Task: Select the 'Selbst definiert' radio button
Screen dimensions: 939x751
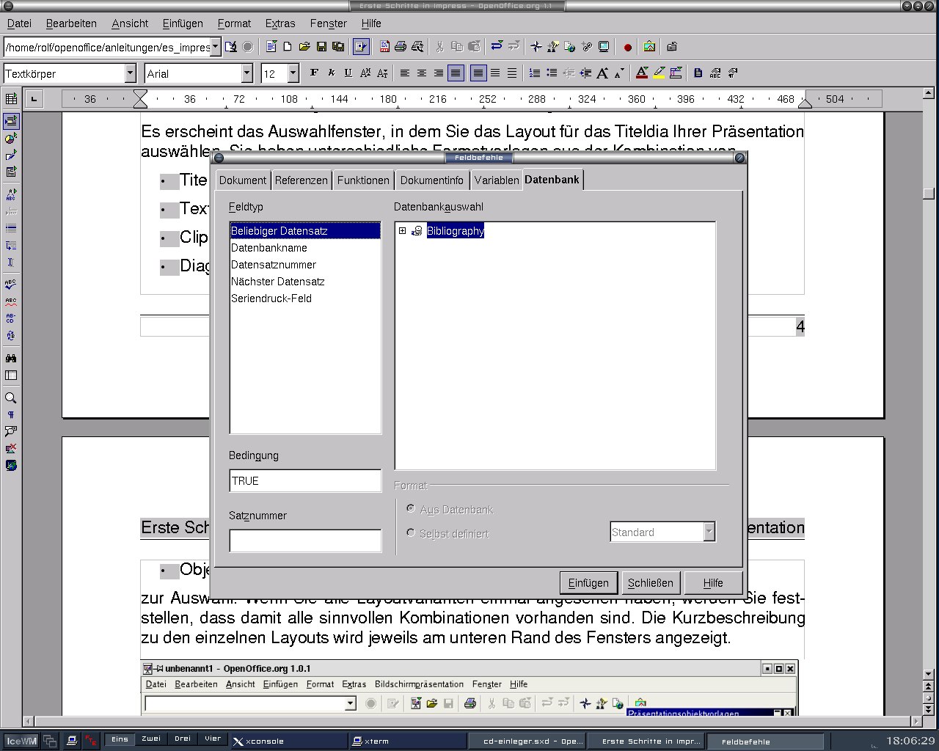Action: [411, 532]
